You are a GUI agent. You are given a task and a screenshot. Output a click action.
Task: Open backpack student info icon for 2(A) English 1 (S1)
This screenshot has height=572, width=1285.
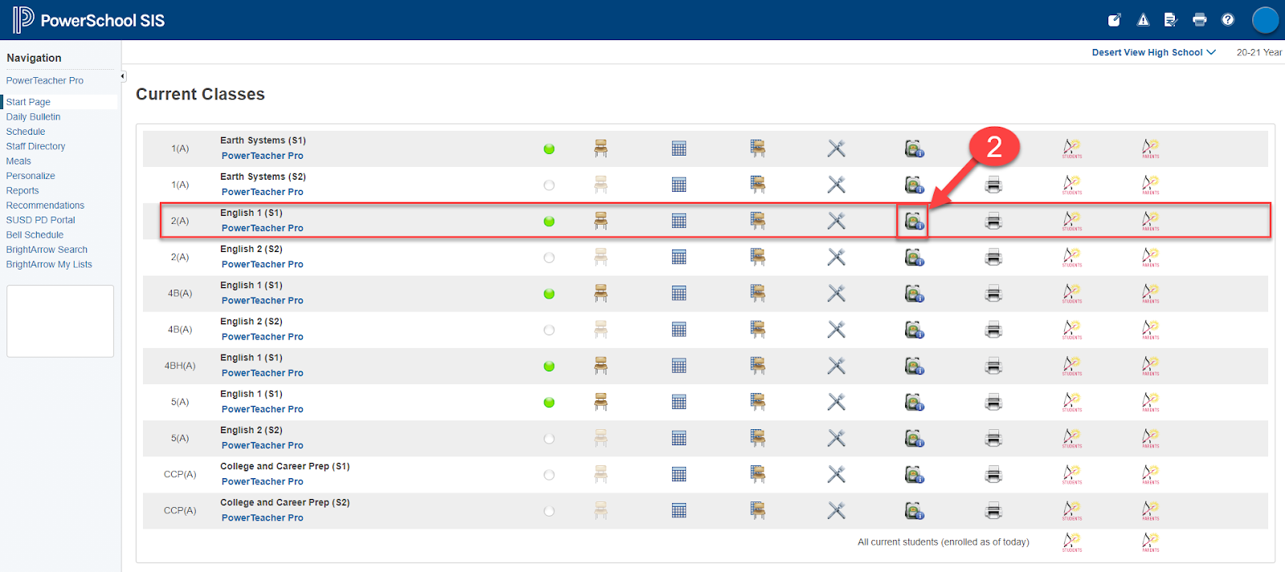pos(914,221)
